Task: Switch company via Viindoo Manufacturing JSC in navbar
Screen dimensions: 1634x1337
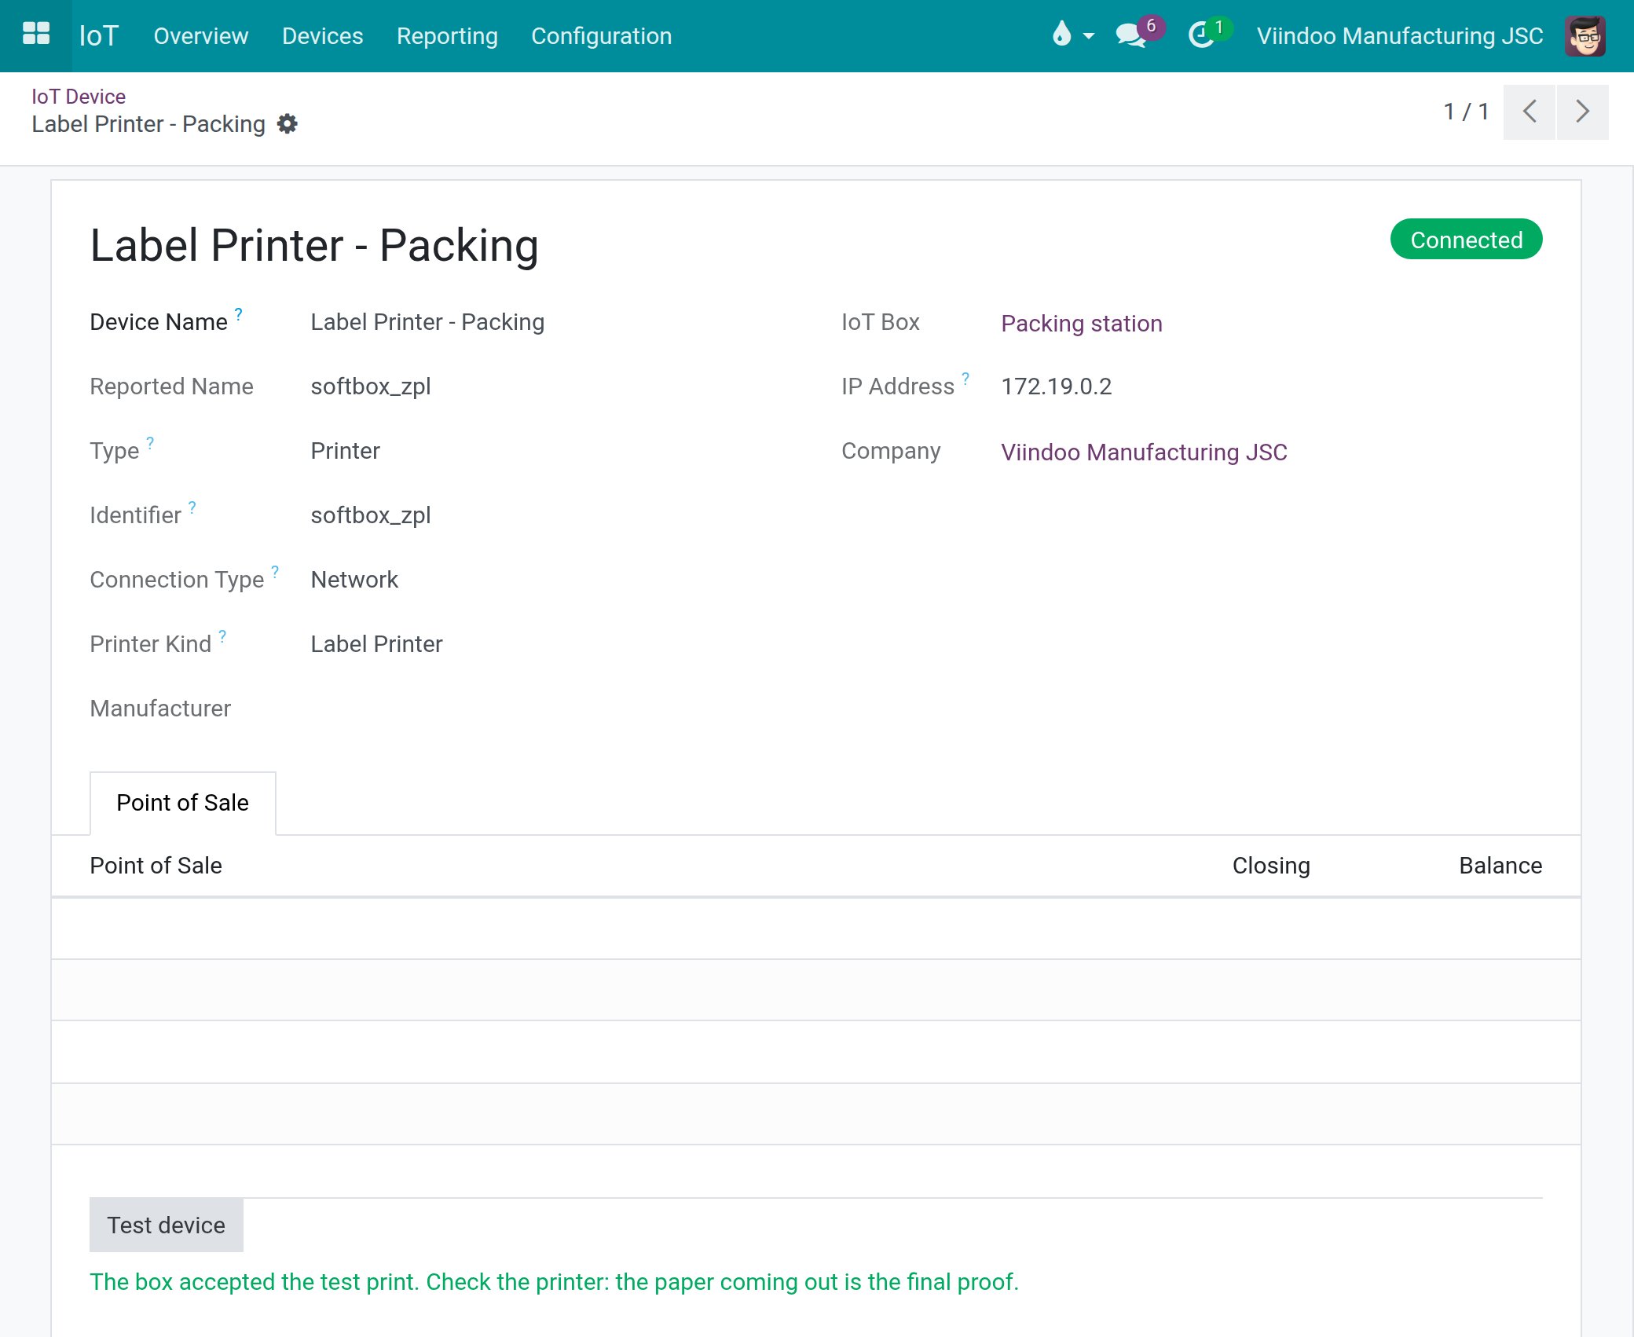Action: pyautogui.click(x=1400, y=36)
